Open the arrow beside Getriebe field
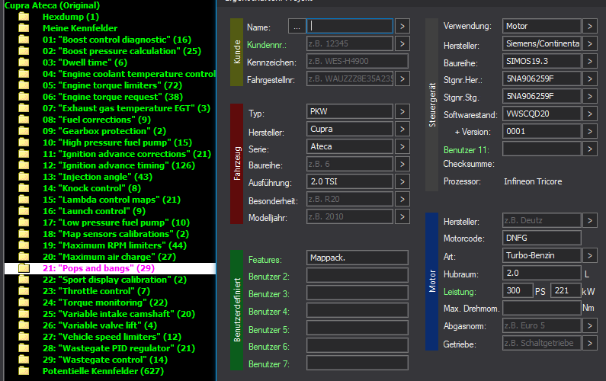 tap(590, 343)
